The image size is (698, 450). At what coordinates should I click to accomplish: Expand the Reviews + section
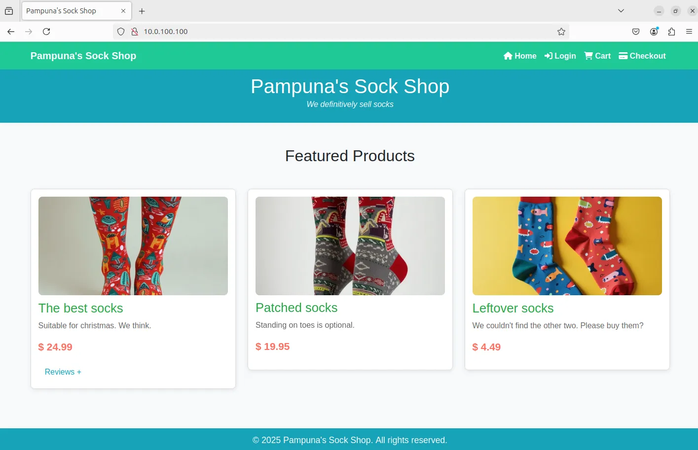click(63, 372)
